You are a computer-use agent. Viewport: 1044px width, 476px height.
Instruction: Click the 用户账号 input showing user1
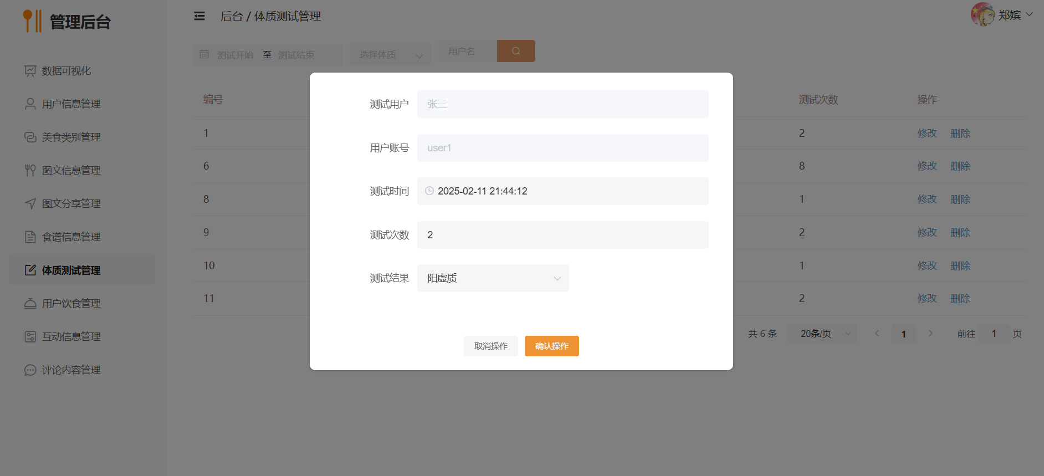pos(563,148)
